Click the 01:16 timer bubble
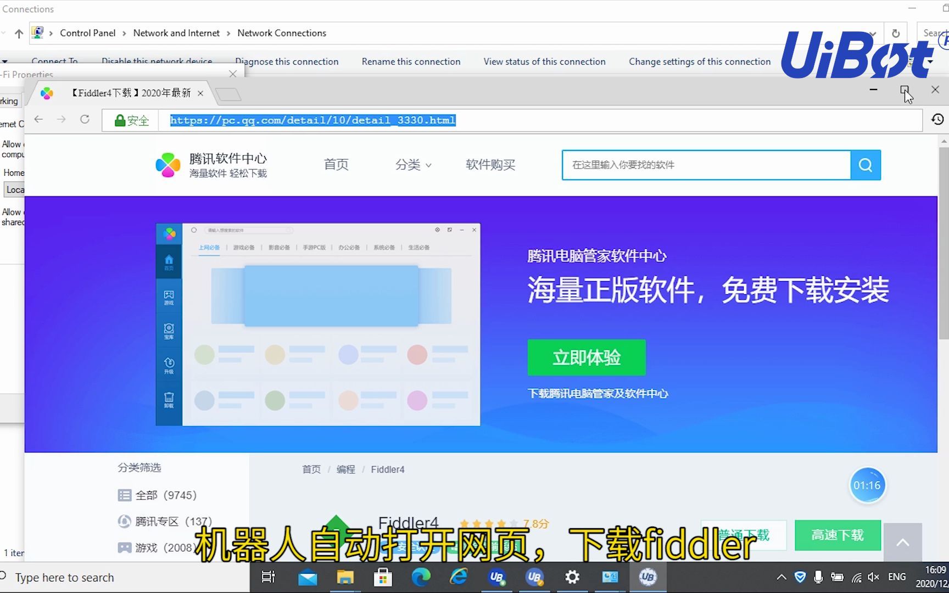The image size is (949, 593). [867, 485]
